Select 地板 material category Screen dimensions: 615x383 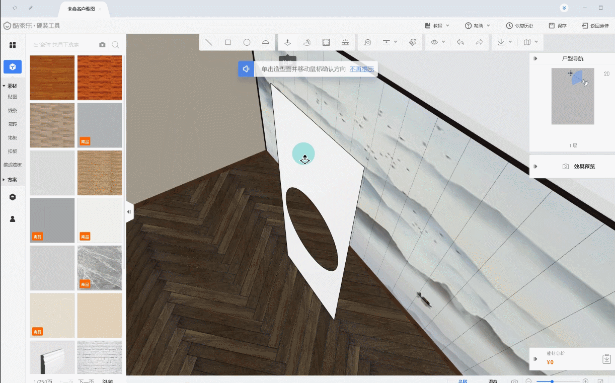click(x=13, y=137)
